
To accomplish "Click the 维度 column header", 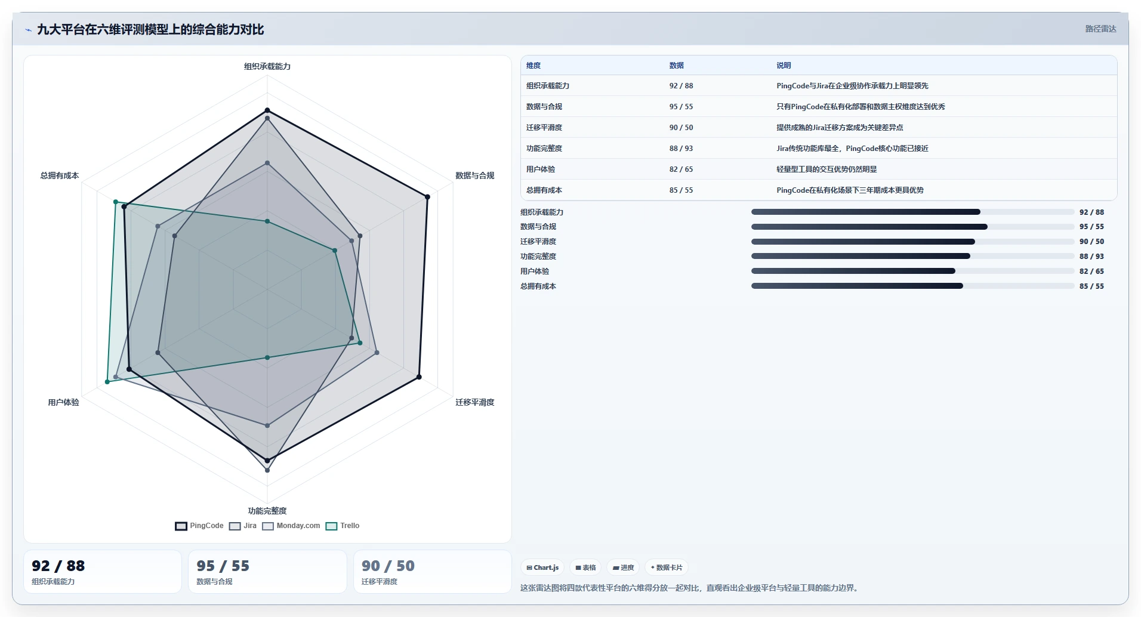I will (x=534, y=66).
